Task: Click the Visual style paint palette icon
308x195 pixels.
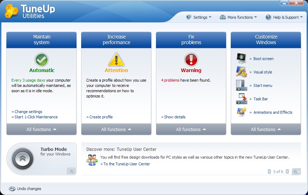Action: tap(241, 72)
